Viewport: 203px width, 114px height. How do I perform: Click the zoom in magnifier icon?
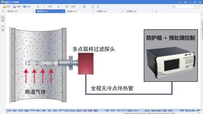[84, 7]
